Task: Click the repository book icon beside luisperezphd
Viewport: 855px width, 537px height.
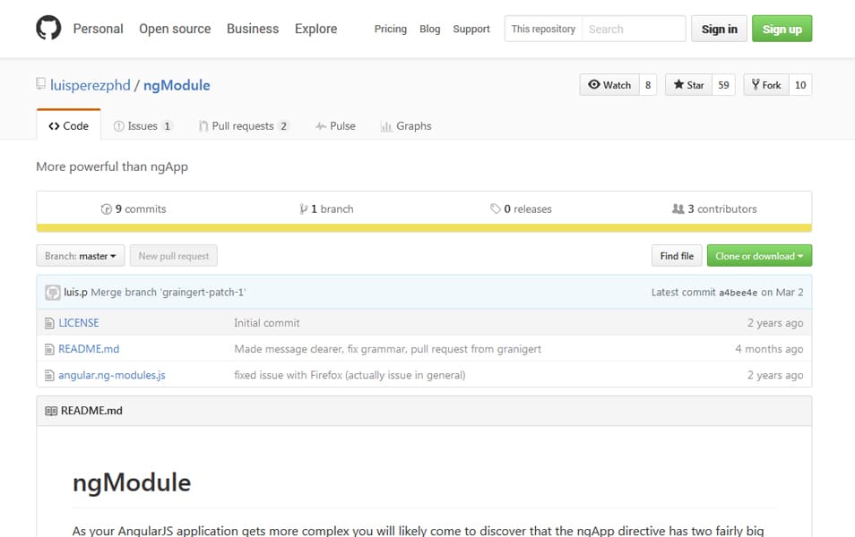Action: pos(41,84)
